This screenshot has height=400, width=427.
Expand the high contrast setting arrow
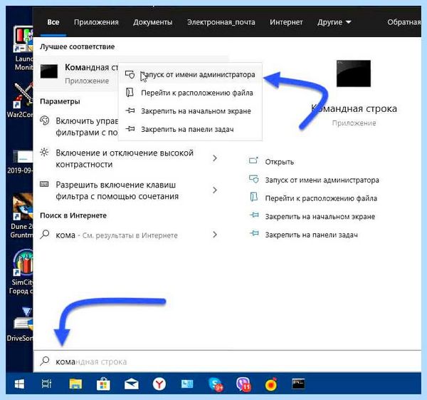[x=215, y=158]
